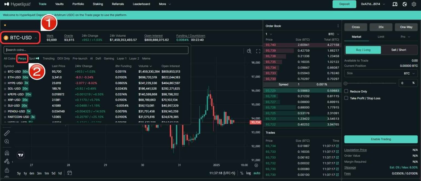Check Take Profit / Stop Loss option

coord(346,98)
